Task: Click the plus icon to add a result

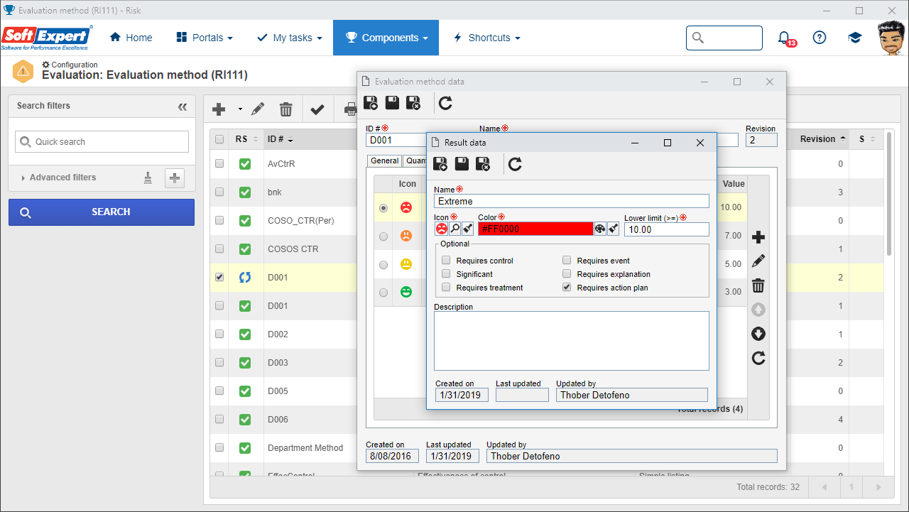Action: (758, 237)
